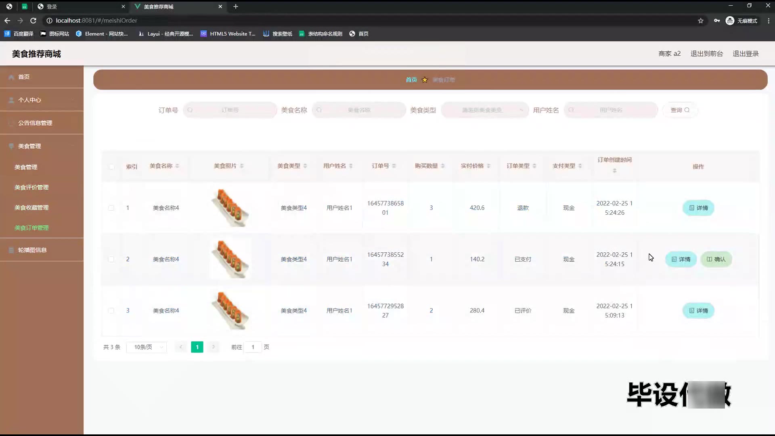Sort table by 用户姓名 column arrows
This screenshot has width=775, height=436.
click(x=351, y=166)
